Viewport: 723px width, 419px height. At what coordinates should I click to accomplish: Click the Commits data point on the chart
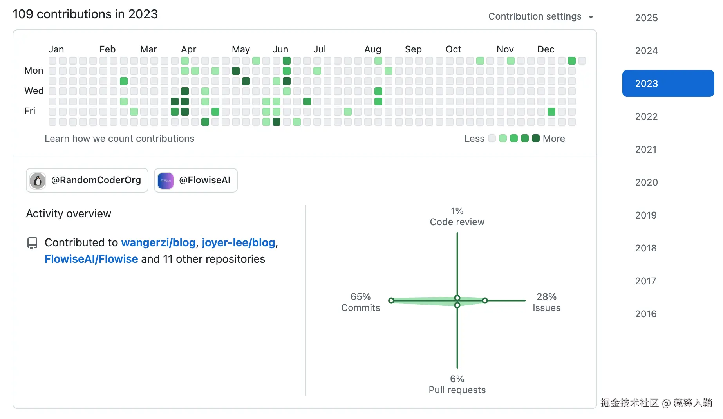(x=391, y=300)
